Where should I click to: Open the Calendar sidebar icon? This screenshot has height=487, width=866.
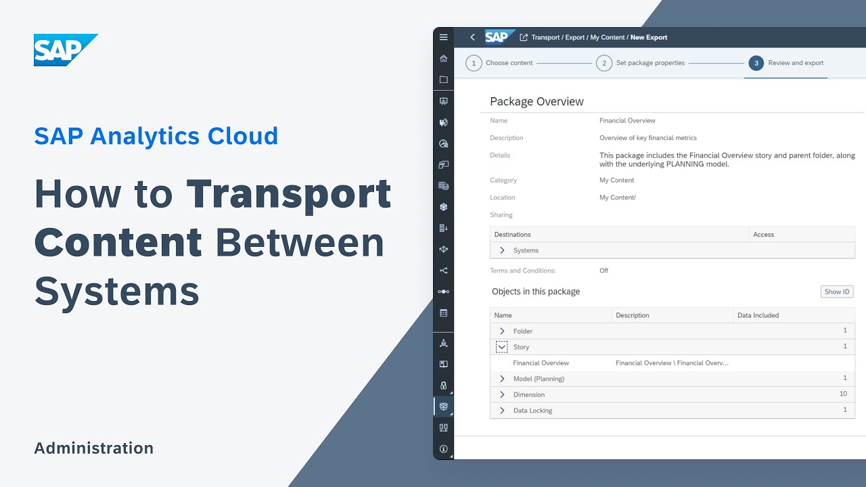[443, 313]
